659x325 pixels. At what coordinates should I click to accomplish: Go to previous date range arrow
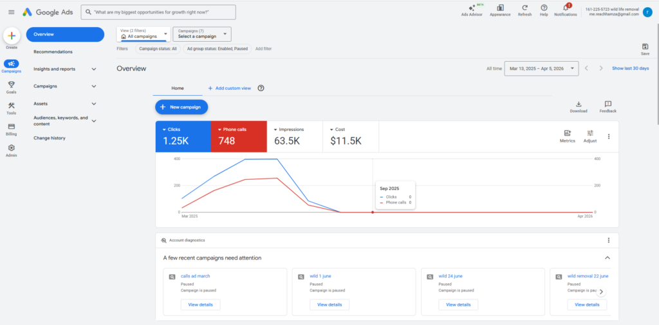[x=587, y=68]
